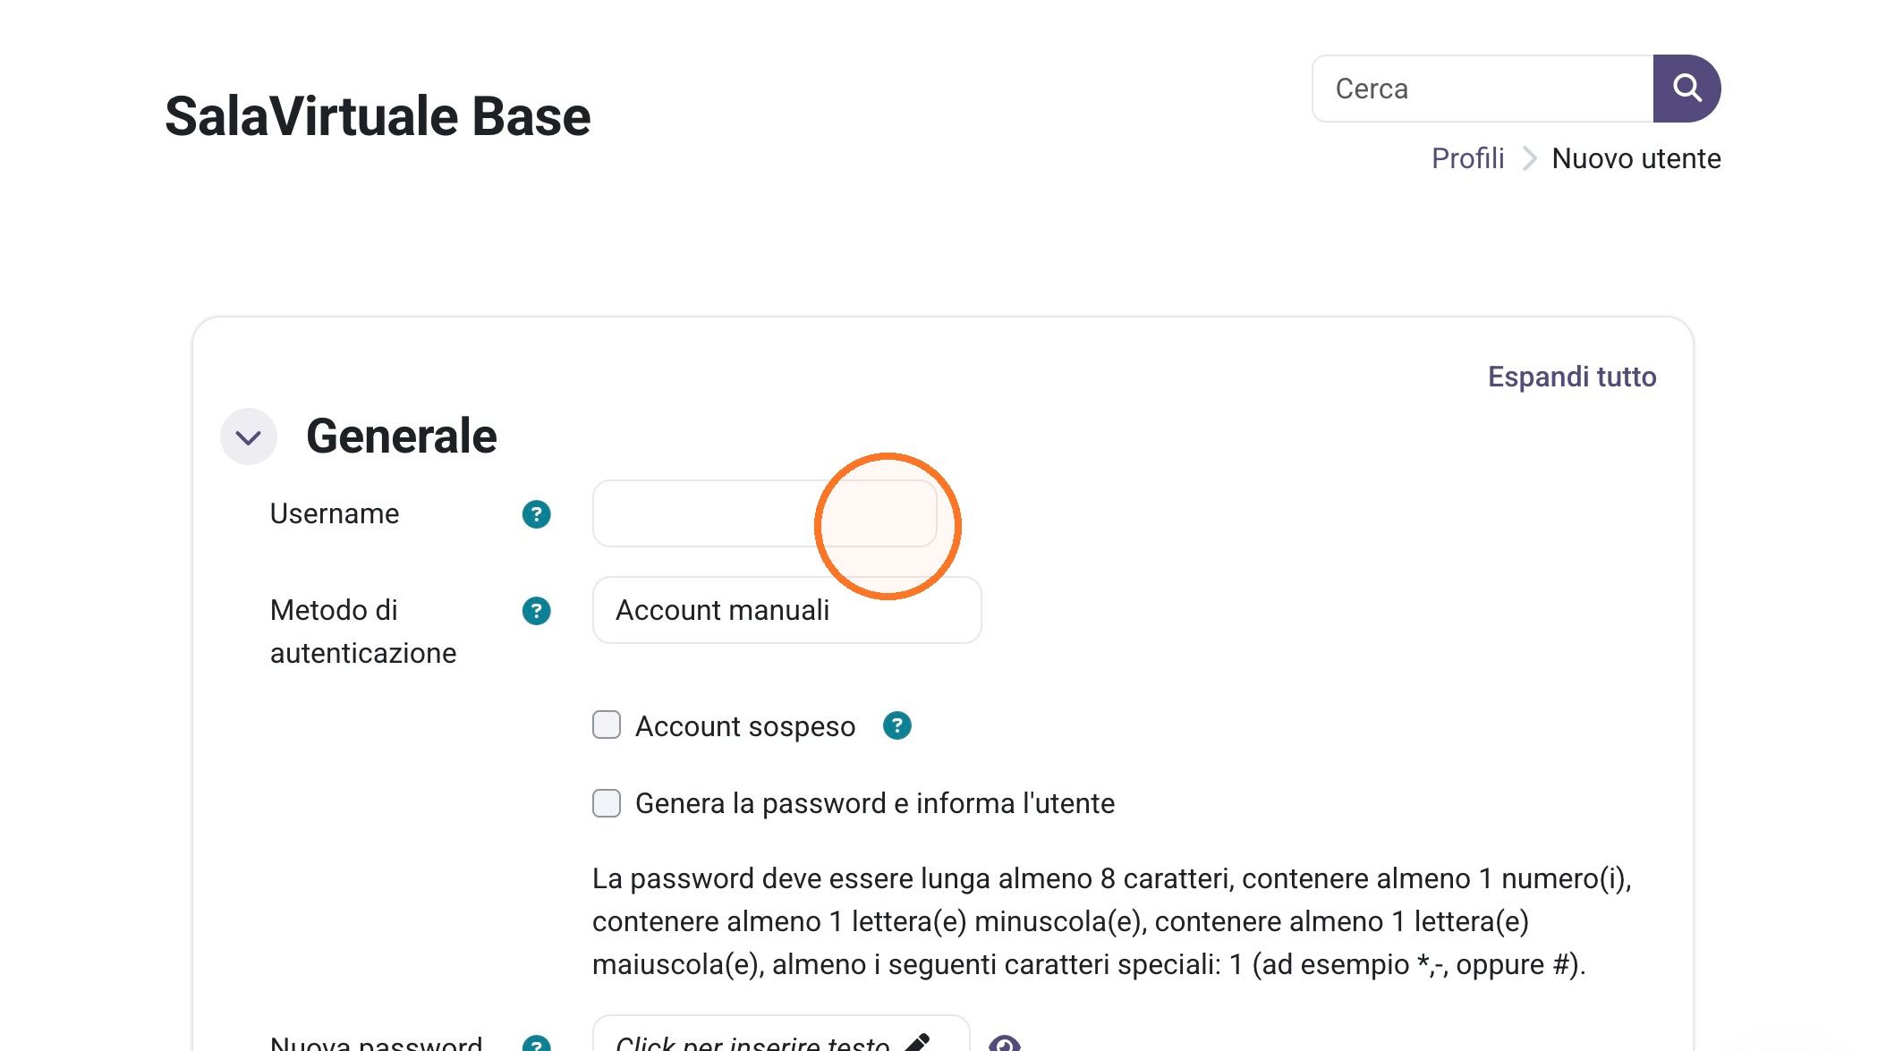The height and width of the screenshot is (1051, 1886).
Task: Reveal password using the eye icon
Action: [1004, 1044]
